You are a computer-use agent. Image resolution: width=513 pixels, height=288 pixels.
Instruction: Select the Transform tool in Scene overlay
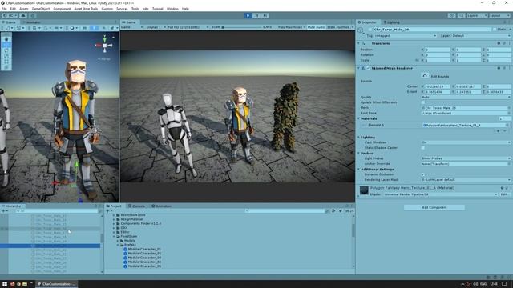point(6,67)
